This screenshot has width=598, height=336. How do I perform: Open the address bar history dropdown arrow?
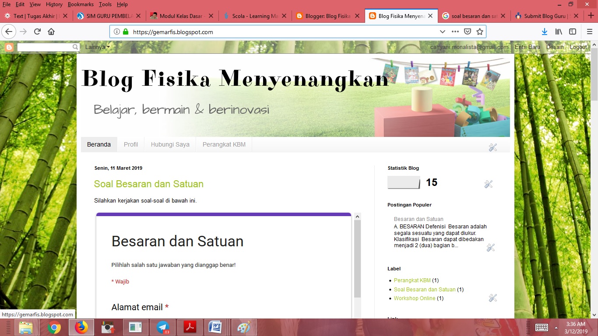[443, 31]
